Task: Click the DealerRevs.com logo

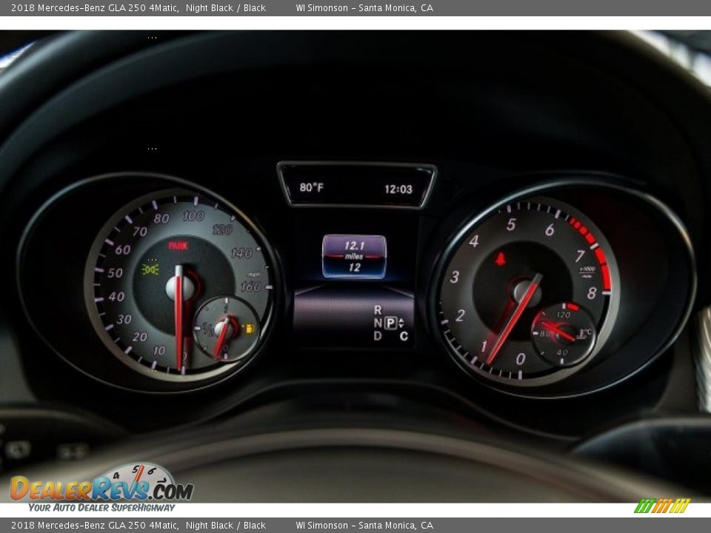Action: point(101,489)
